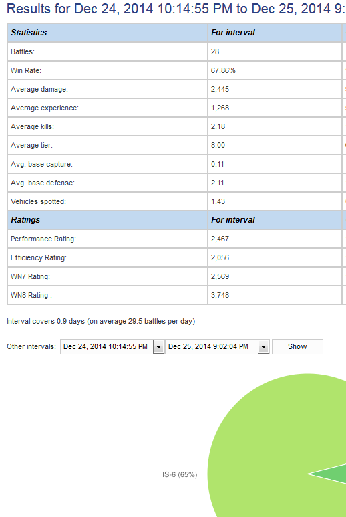The width and height of the screenshot is (346, 517).
Task: Select the Battles value 28
Action: [x=215, y=51]
